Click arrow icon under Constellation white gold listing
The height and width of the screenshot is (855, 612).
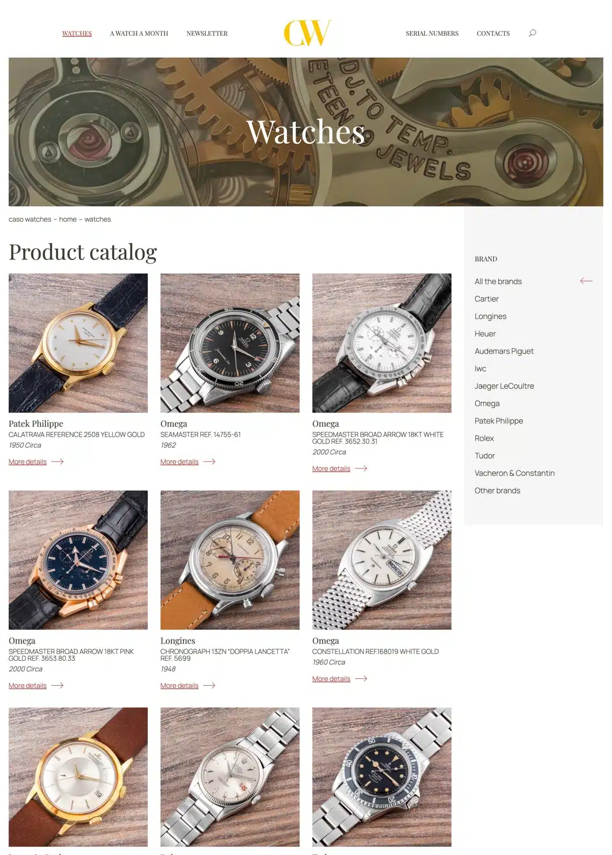[x=361, y=679]
